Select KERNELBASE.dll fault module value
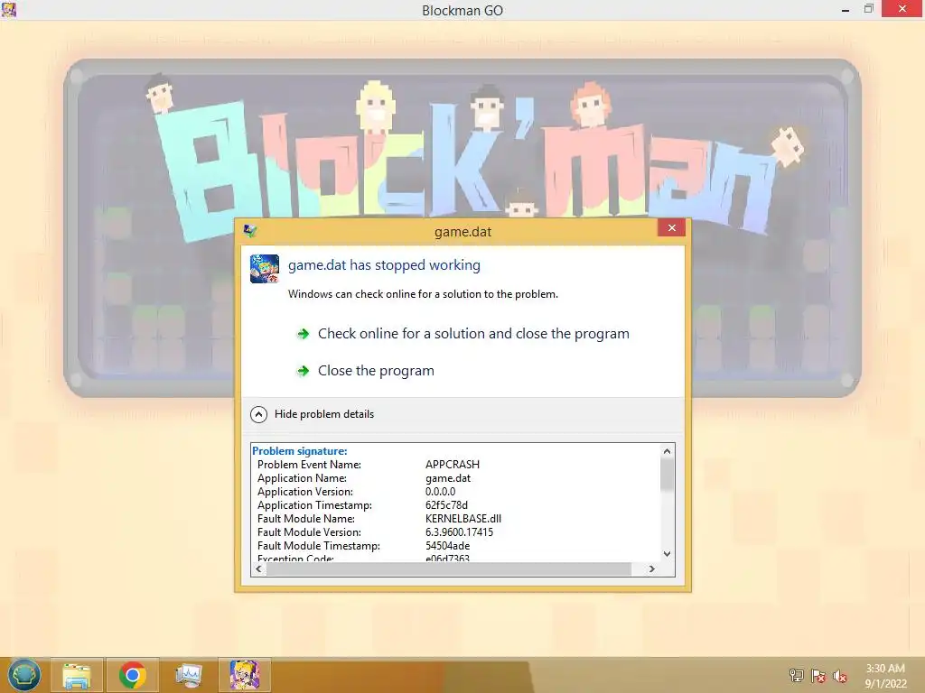This screenshot has height=693, width=925. tap(463, 519)
